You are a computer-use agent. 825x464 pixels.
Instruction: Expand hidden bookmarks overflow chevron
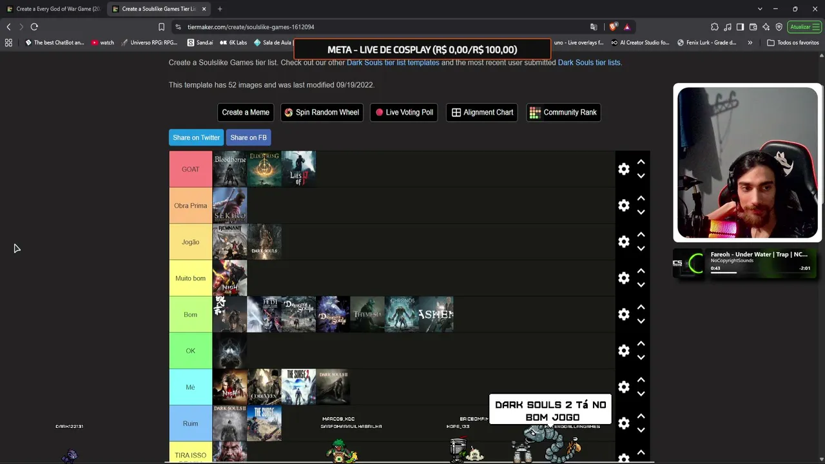[x=750, y=43]
